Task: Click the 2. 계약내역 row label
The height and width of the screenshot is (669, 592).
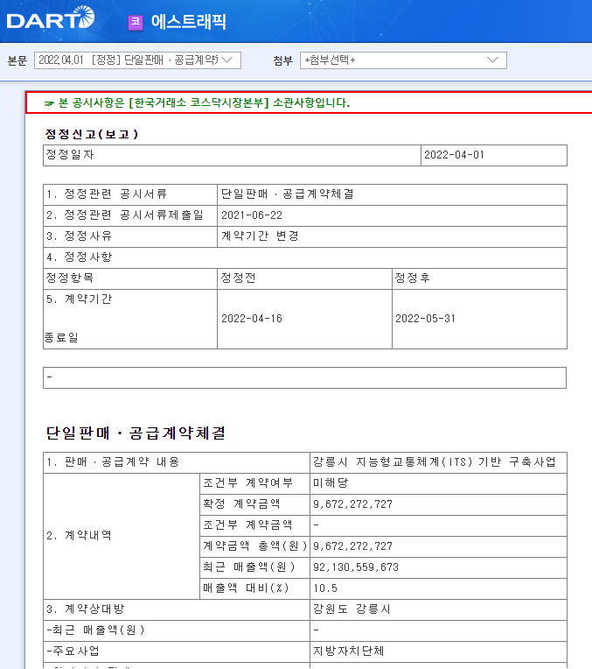Action: click(x=80, y=535)
